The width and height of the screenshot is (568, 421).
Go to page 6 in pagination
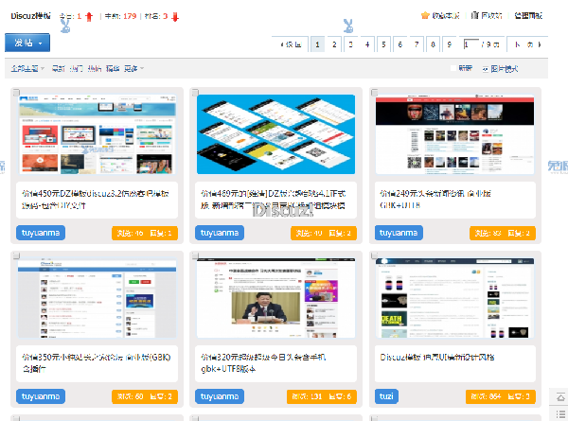click(400, 44)
